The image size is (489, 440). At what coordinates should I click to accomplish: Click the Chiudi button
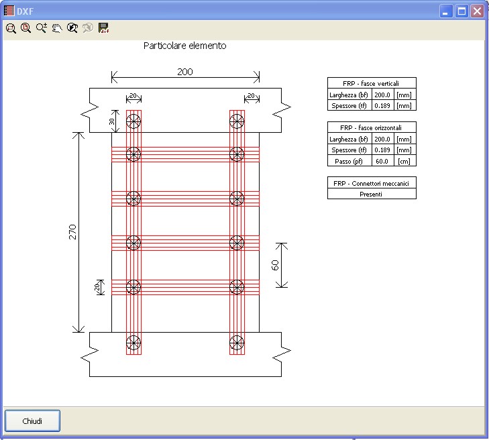pyautogui.click(x=32, y=421)
